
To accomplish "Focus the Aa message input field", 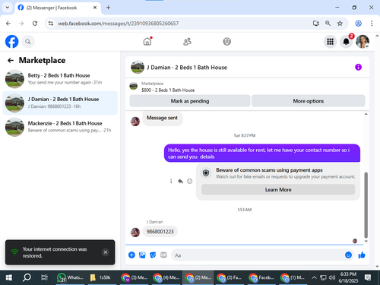I will [257, 255].
